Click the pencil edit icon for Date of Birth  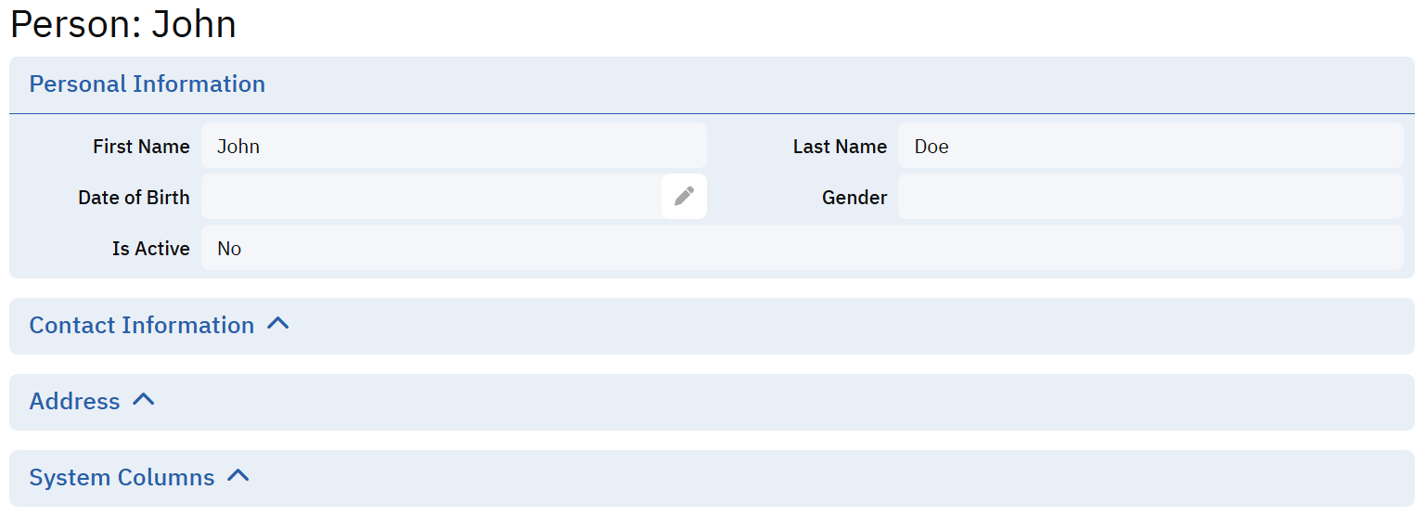[684, 197]
